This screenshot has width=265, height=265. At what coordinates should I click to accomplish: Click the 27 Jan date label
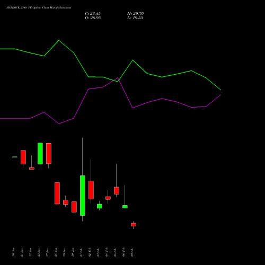48,252
